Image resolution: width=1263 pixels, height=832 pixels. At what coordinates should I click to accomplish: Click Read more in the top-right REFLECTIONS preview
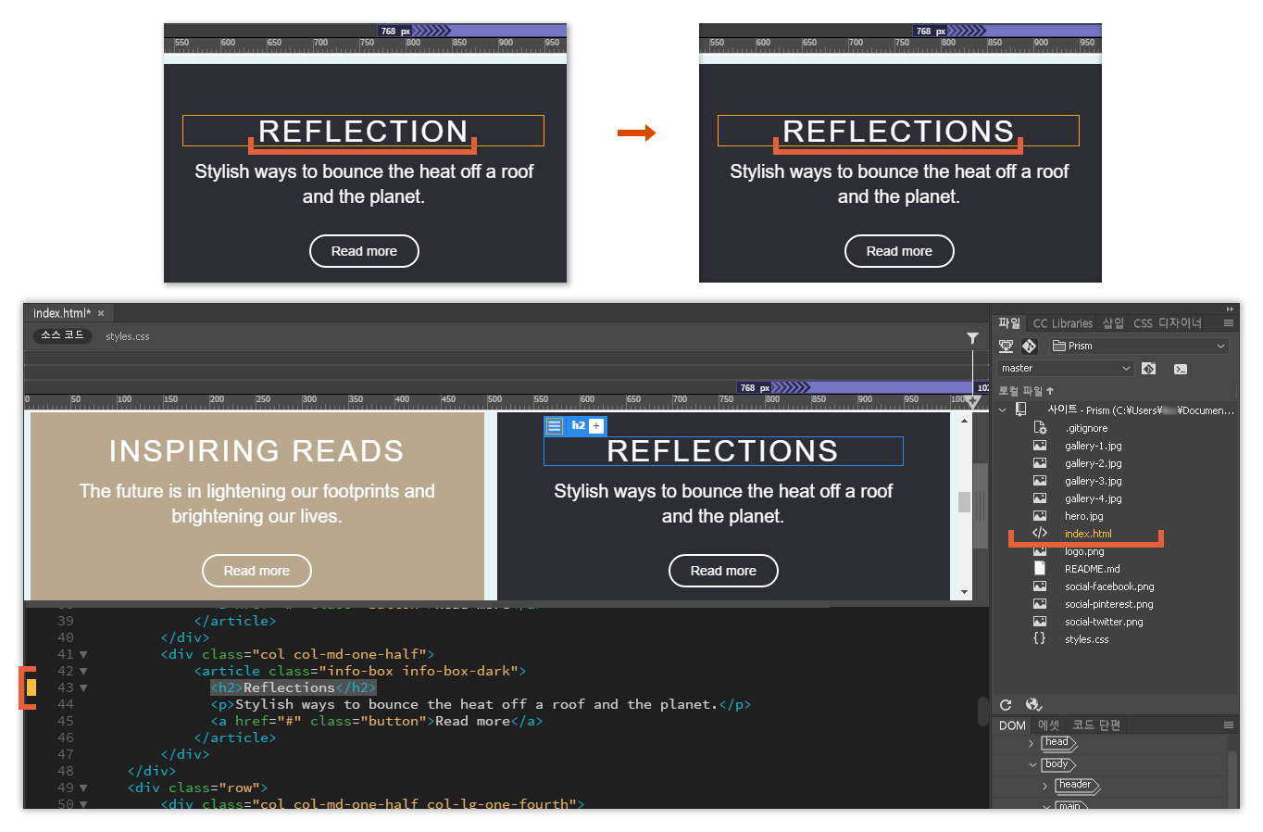click(x=899, y=251)
